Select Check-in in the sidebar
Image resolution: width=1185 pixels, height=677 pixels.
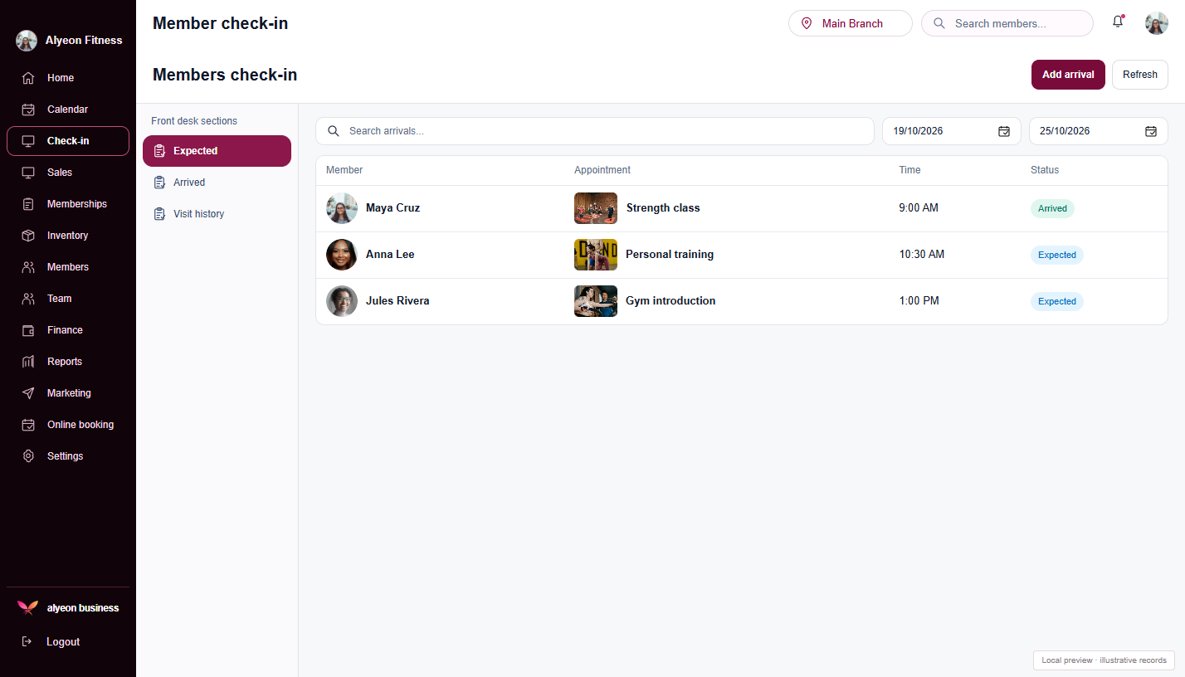68,141
